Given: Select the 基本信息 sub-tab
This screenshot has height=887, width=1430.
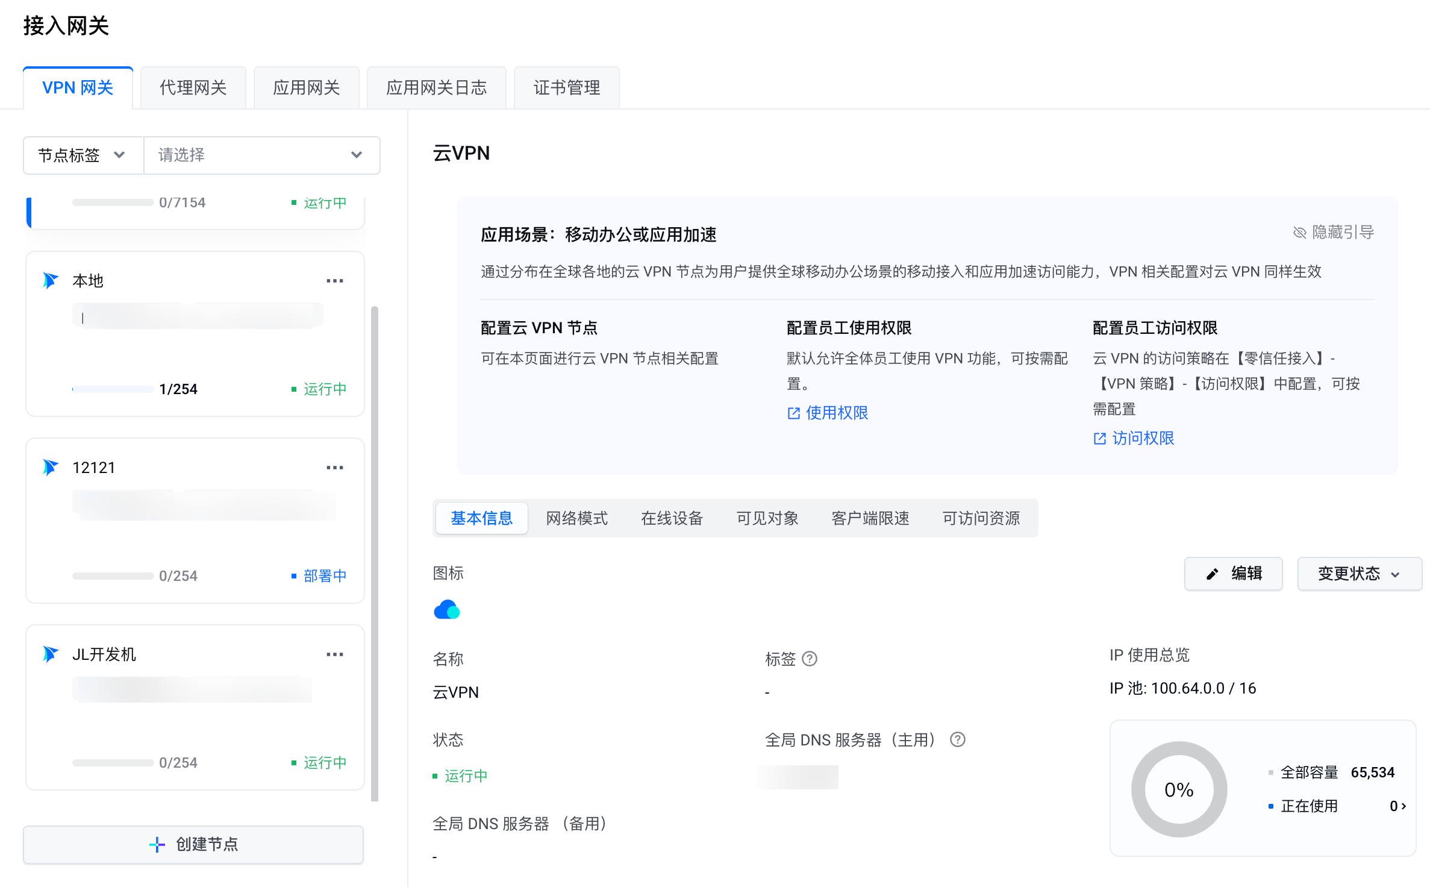Looking at the screenshot, I should tap(482, 518).
